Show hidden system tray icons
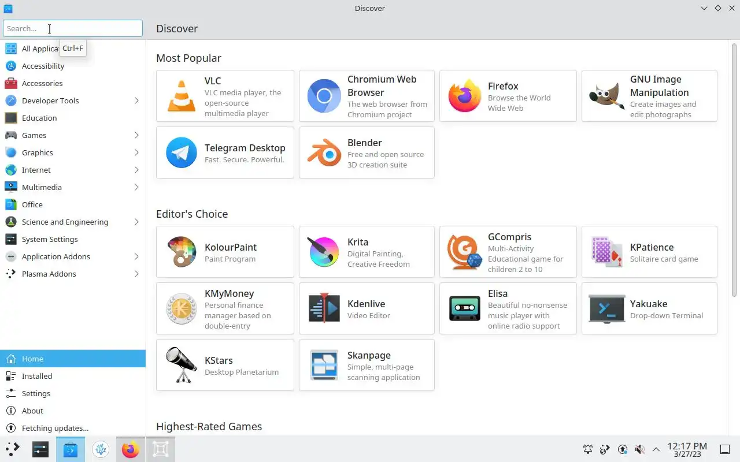Image resolution: width=740 pixels, height=462 pixels. 656,449
